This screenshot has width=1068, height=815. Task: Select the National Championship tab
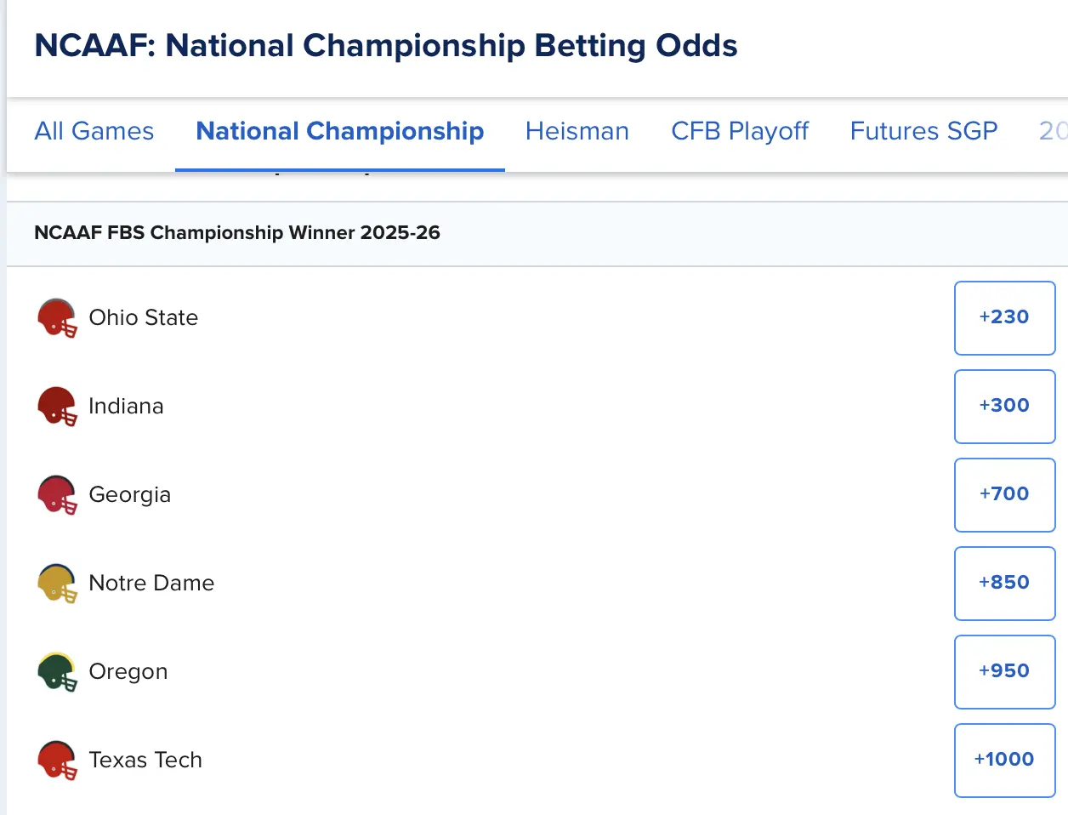[x=340, y=131]
